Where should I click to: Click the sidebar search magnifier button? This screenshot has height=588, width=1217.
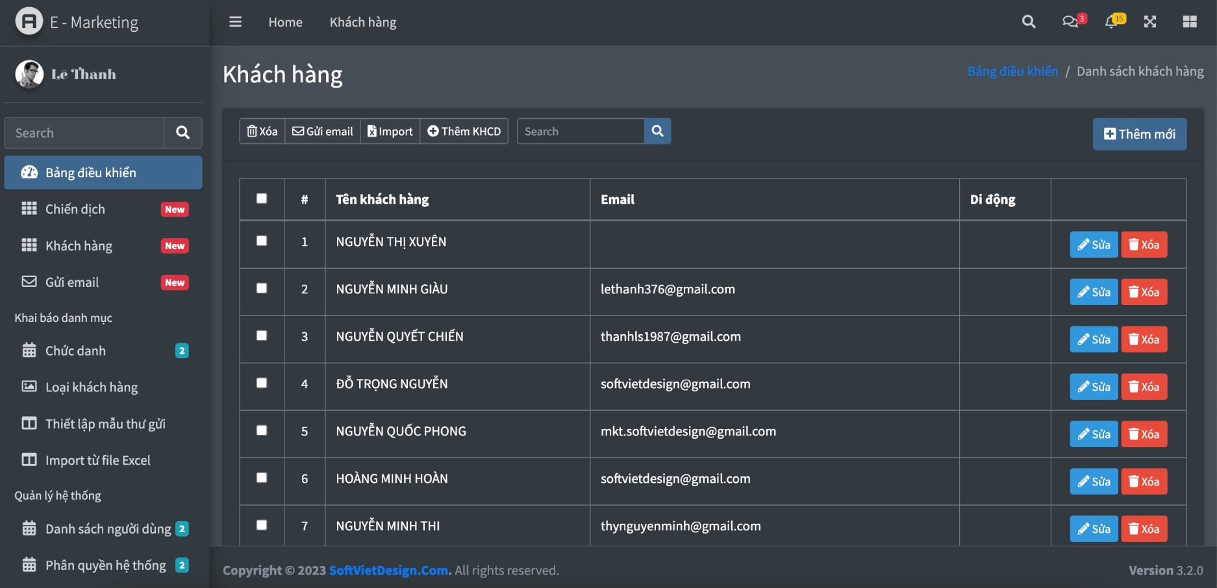(x=182, y=133)
